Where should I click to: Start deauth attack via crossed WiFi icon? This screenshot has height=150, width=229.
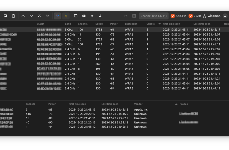click(x=57, y=16)
